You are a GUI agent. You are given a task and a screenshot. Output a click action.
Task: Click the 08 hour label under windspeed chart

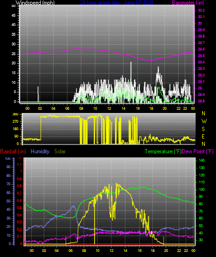click(x=81, y=108)
